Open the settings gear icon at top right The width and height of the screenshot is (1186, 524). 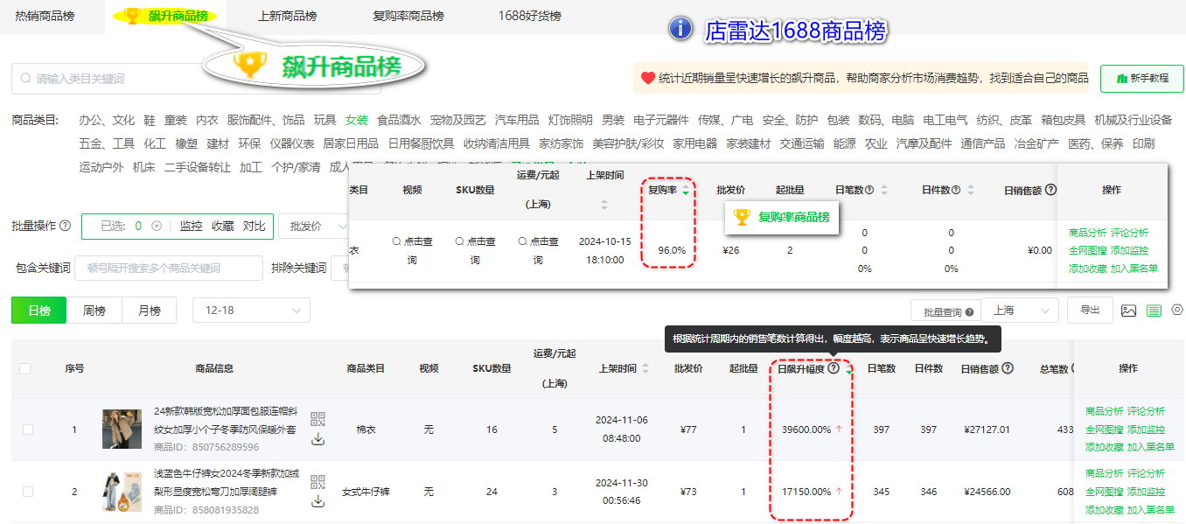coord(1176,310)
